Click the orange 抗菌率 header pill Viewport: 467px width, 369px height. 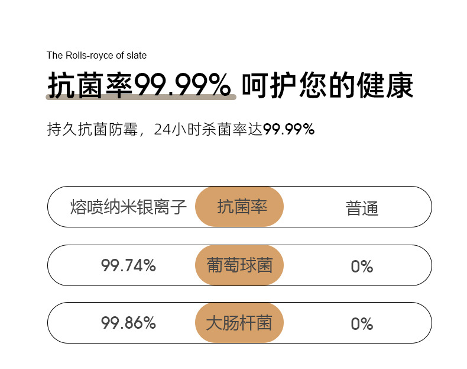point(239,207)
